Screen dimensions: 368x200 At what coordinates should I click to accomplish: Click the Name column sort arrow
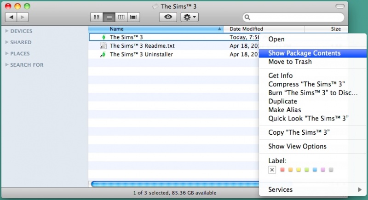pos(219,29)
